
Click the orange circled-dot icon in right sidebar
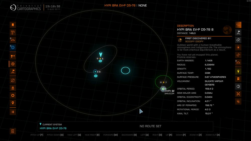point(238,47)
